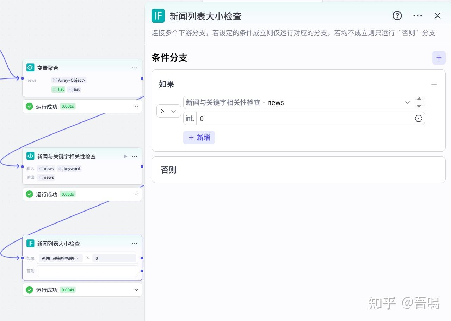Screen dimensions: 451x321
Task: Click the stepper up arrow beside variable selector
Action: pyautogui.click(x=419, y=100)
